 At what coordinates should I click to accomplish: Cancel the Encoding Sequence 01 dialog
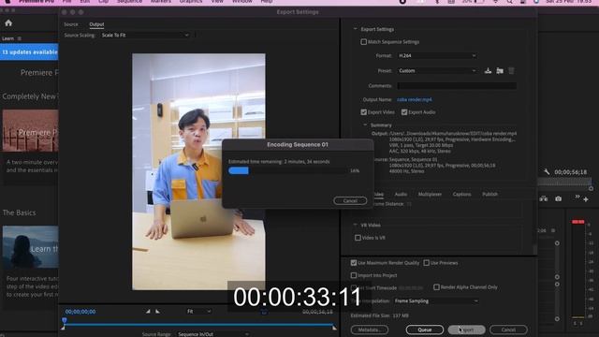[x=350, y=201]
